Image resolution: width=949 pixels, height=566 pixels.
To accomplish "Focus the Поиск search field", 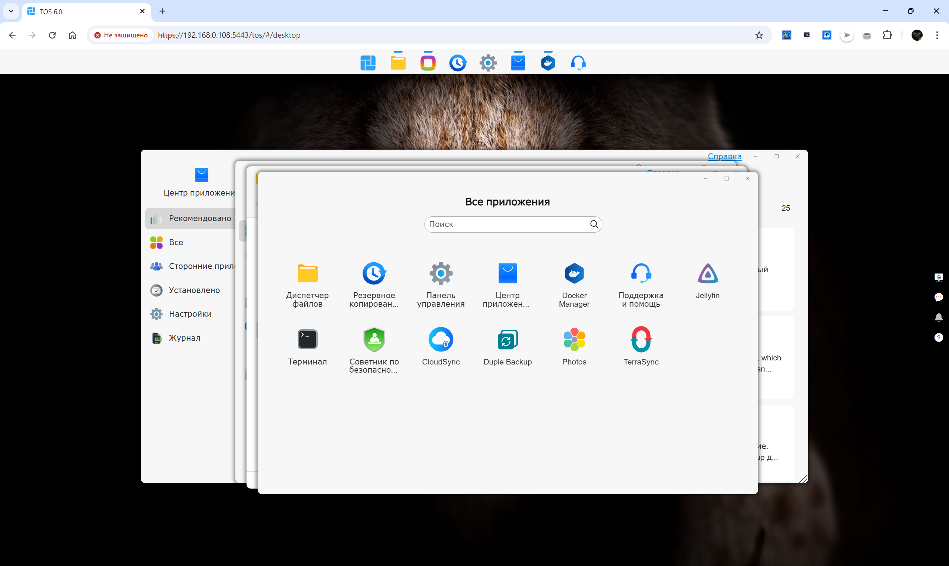I will coord(507,224).
